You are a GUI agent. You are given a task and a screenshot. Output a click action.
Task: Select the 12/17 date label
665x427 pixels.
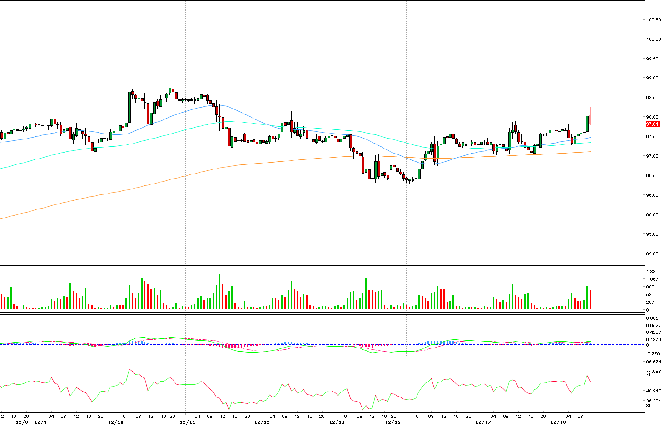click(483, 422)
